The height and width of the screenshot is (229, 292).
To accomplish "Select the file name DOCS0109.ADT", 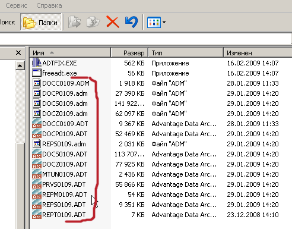I will [x=65, y=154].
